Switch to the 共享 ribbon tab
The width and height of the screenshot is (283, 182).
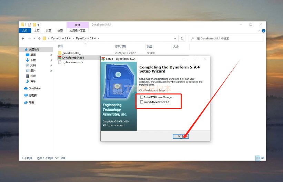[x=48, y=31]
